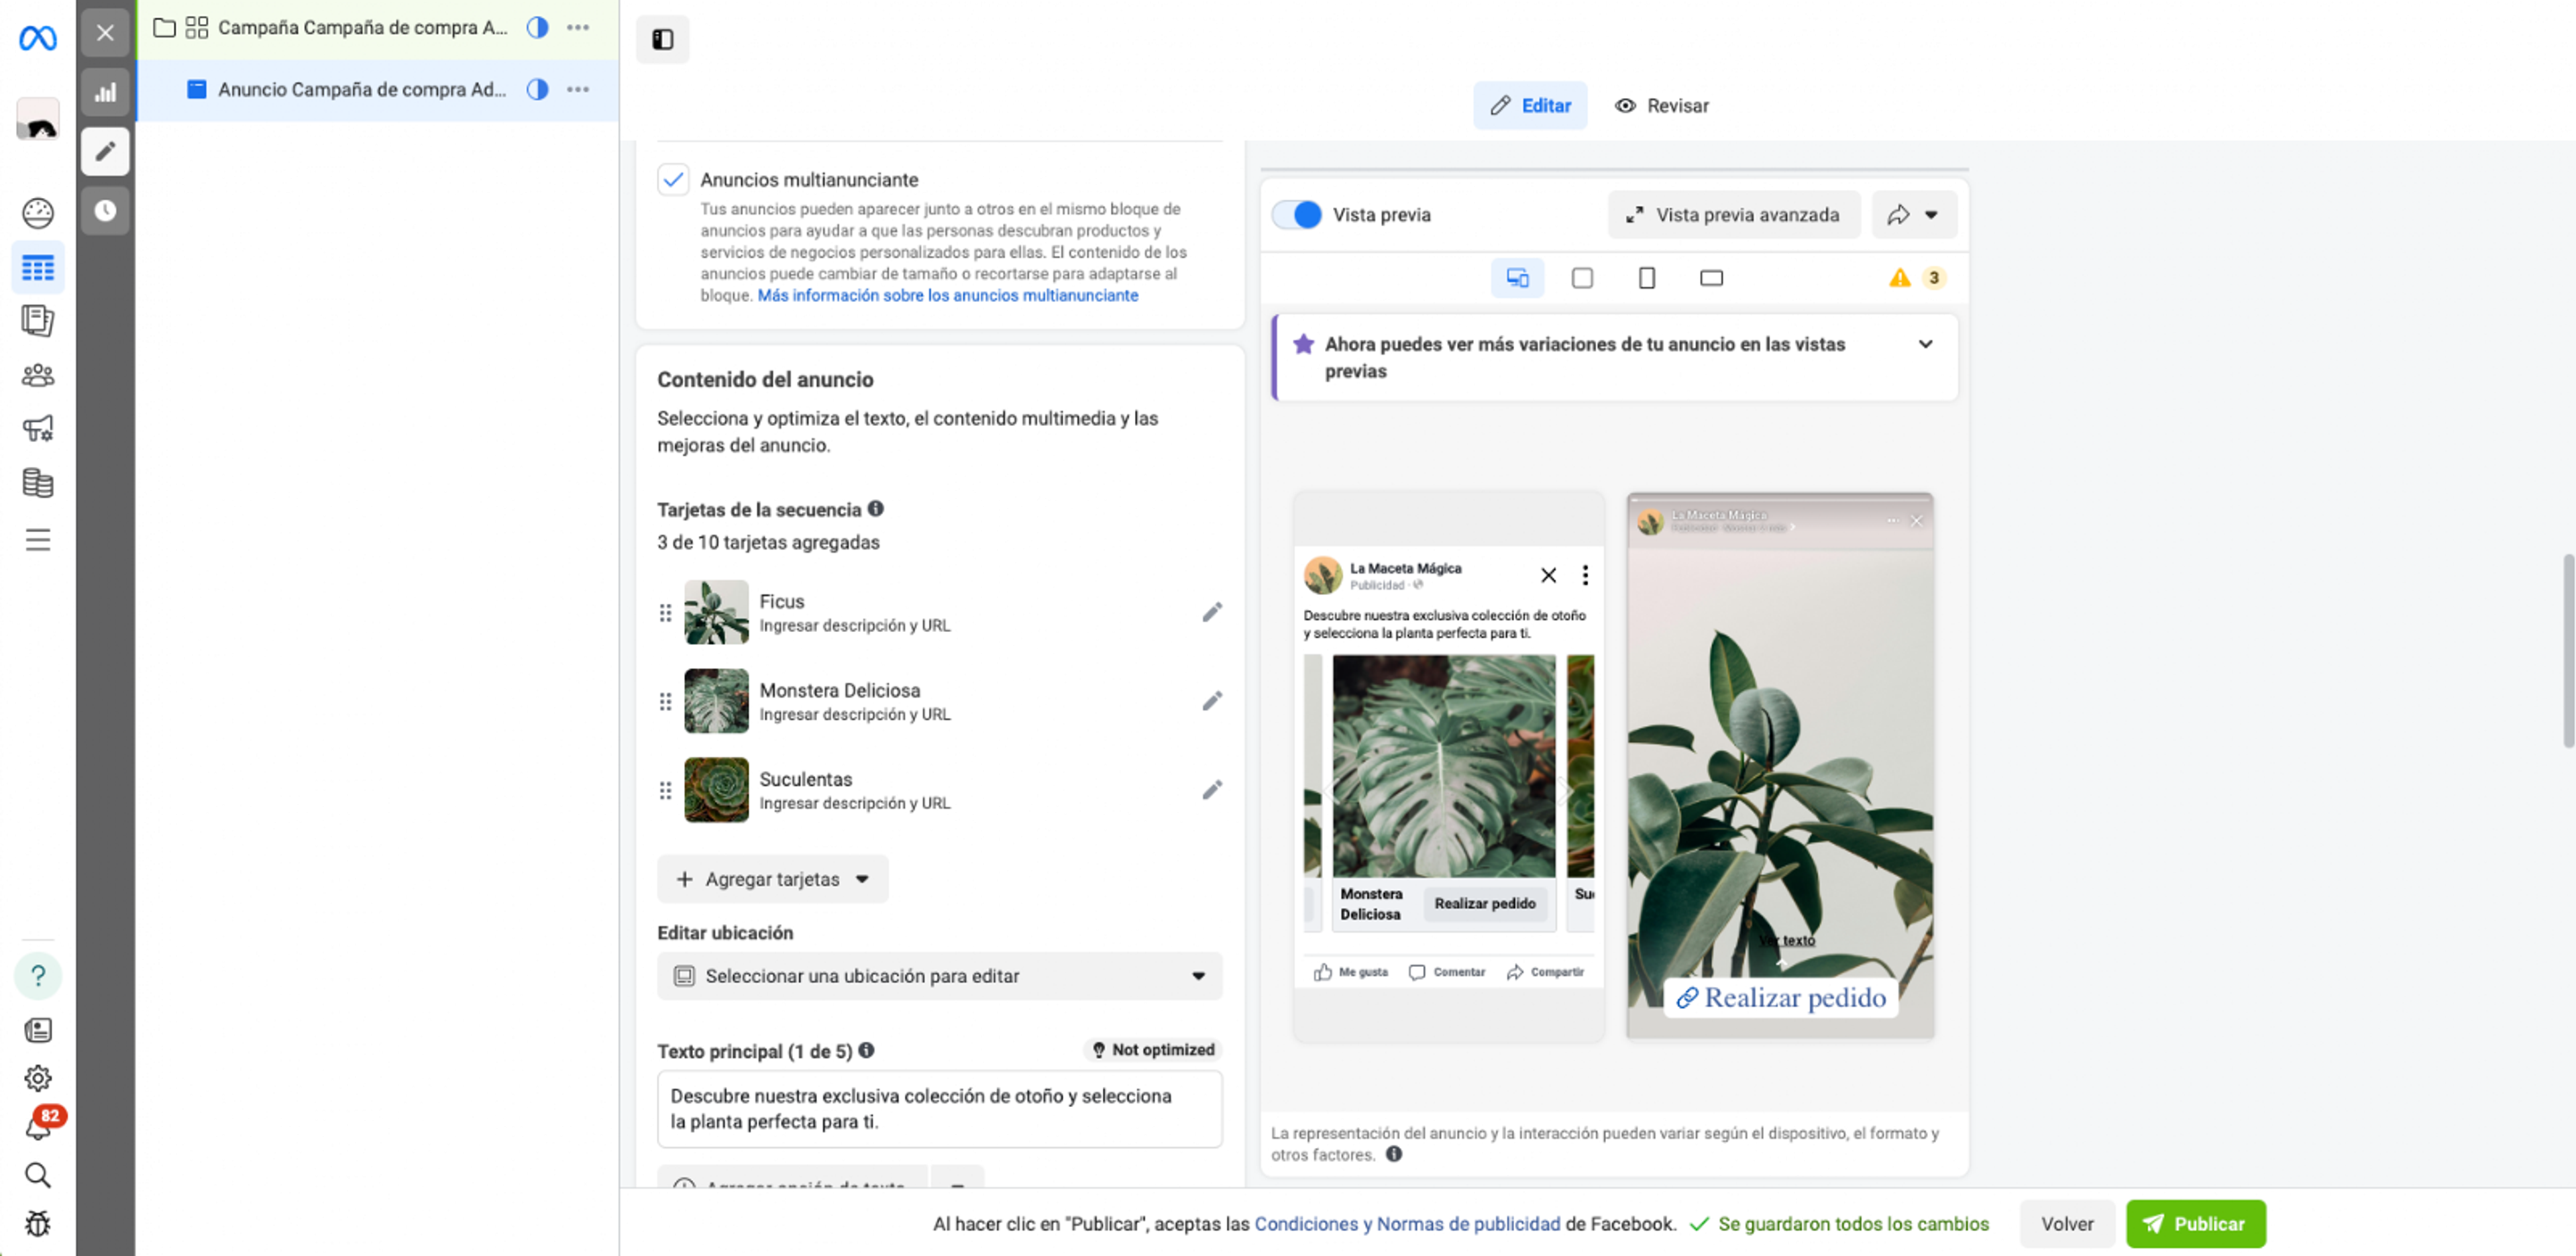
Task: Open notifications bell with 82 badge
Action: click(x=40, y=1125)
